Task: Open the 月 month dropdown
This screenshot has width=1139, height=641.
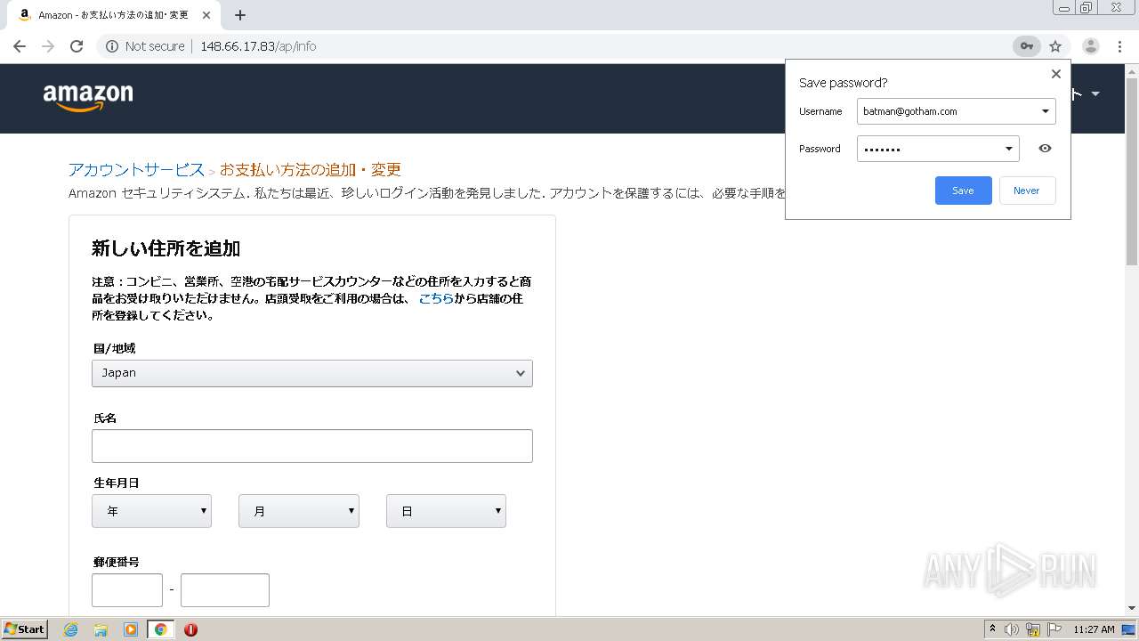Action: 299,511
